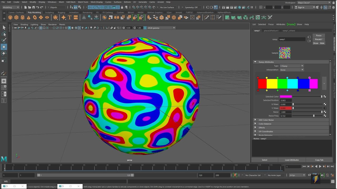Screen dimensions: 337x189
Task: Click the Undo icon in the status line
Action: point(38,7)
